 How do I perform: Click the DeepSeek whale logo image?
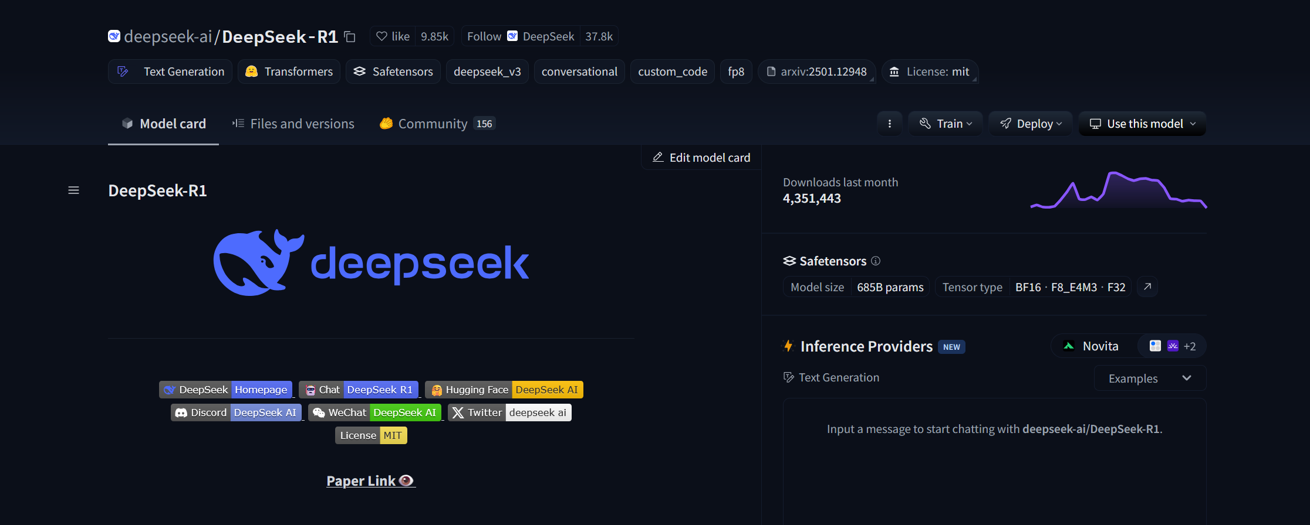click(371, 262)
